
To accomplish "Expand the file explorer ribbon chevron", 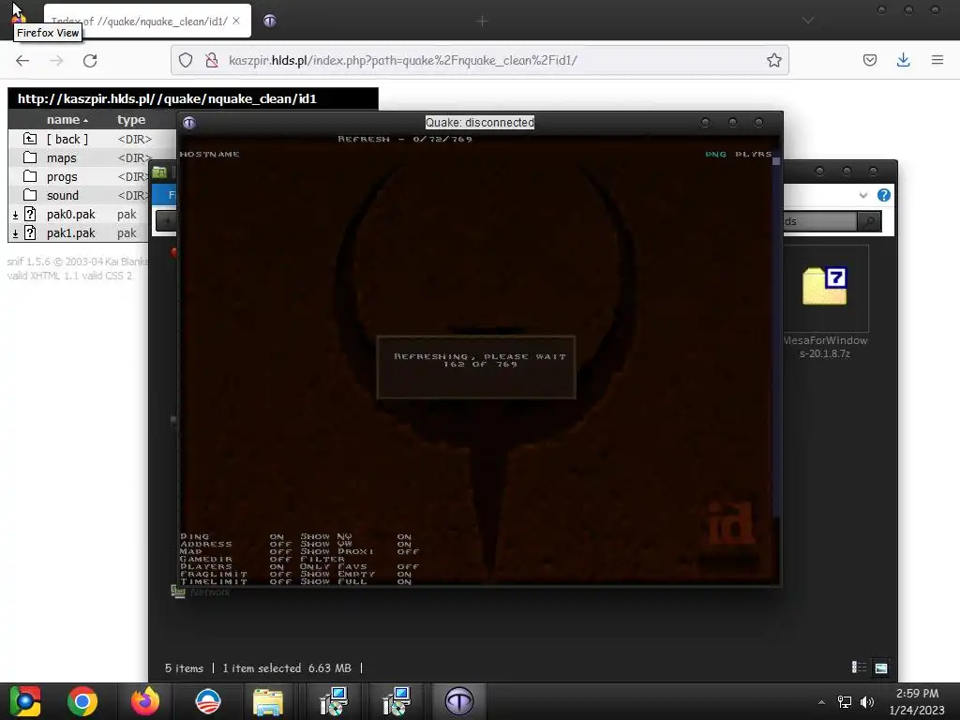I will (x=863, y=195).
